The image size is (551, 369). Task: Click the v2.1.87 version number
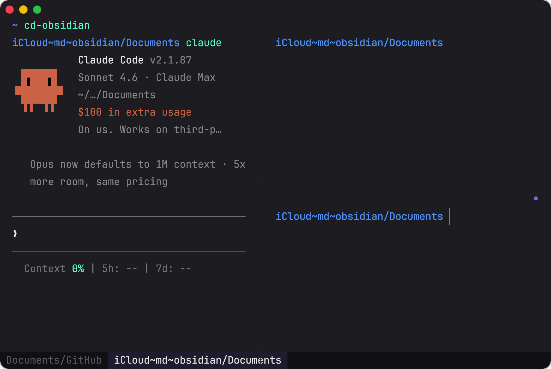coord(171,60)
